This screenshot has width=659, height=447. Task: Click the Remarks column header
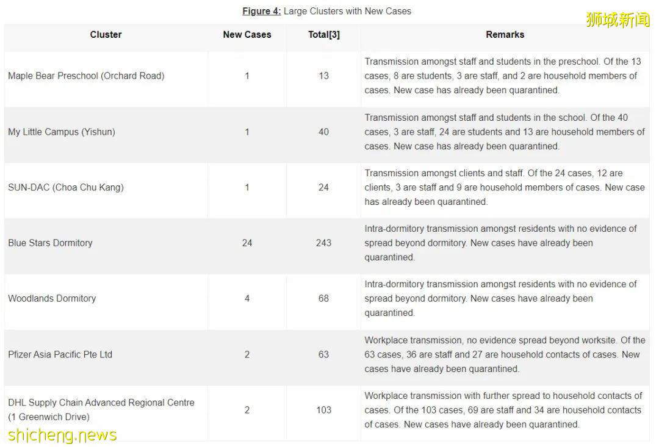[505, 35]
